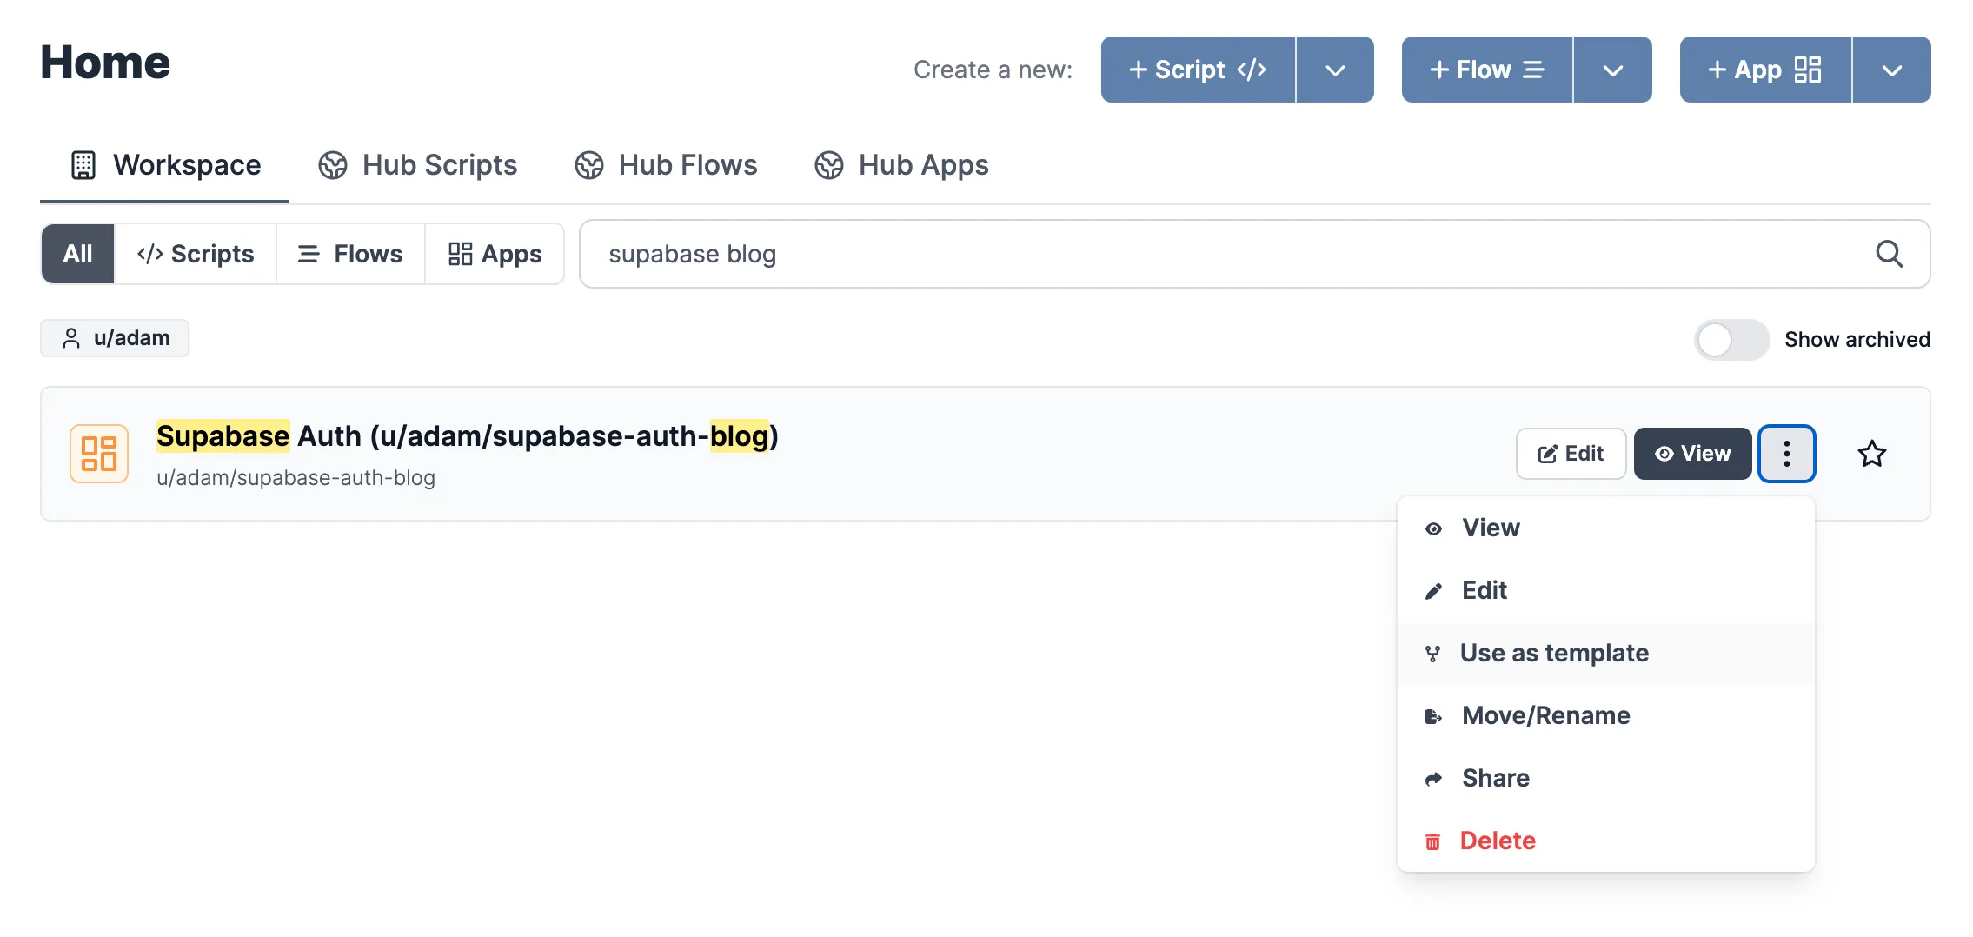Screen dimensions: 1973x937
Task: Toggle the Show archived switch
Action: [x=1731, y=340]
